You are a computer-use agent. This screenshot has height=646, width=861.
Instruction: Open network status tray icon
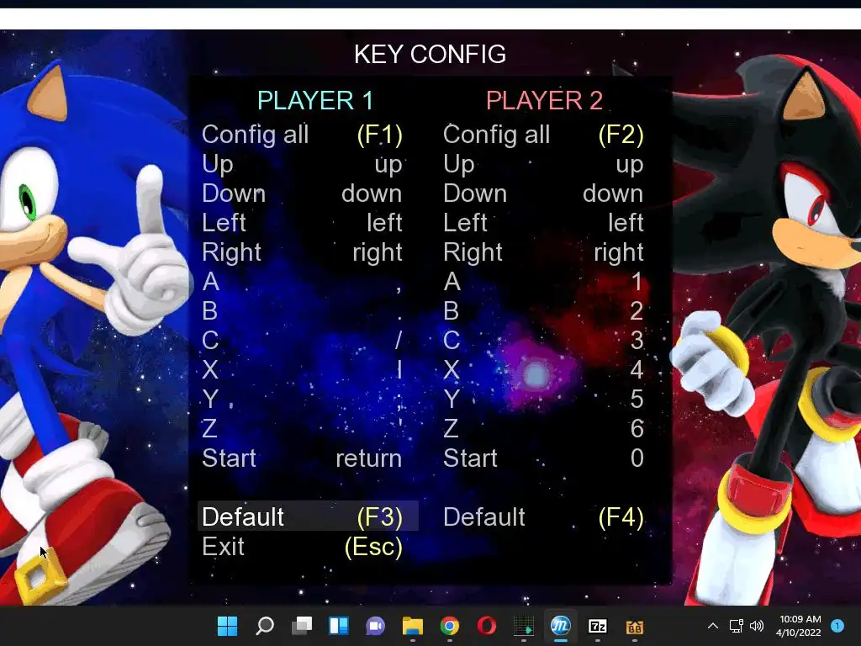tap(736, 626)
